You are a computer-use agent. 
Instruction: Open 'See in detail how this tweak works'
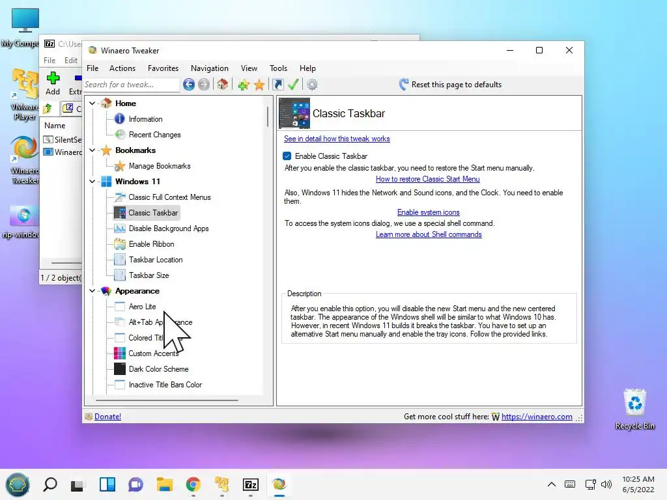click(x=337, y=139)
